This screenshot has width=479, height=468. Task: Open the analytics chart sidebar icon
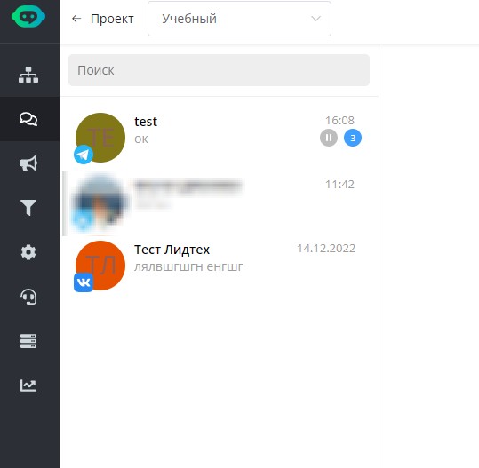tap(28, 385)
